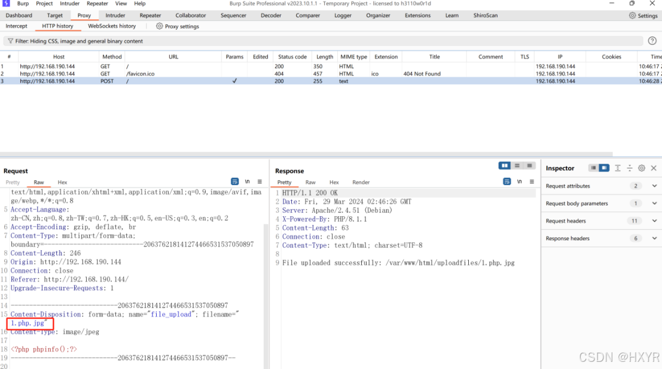The height and width of the screenshot is (369, 662).
Task: Open the Settings gear in top toolbar
Action: pyautogui.click(x=632, y=16)
